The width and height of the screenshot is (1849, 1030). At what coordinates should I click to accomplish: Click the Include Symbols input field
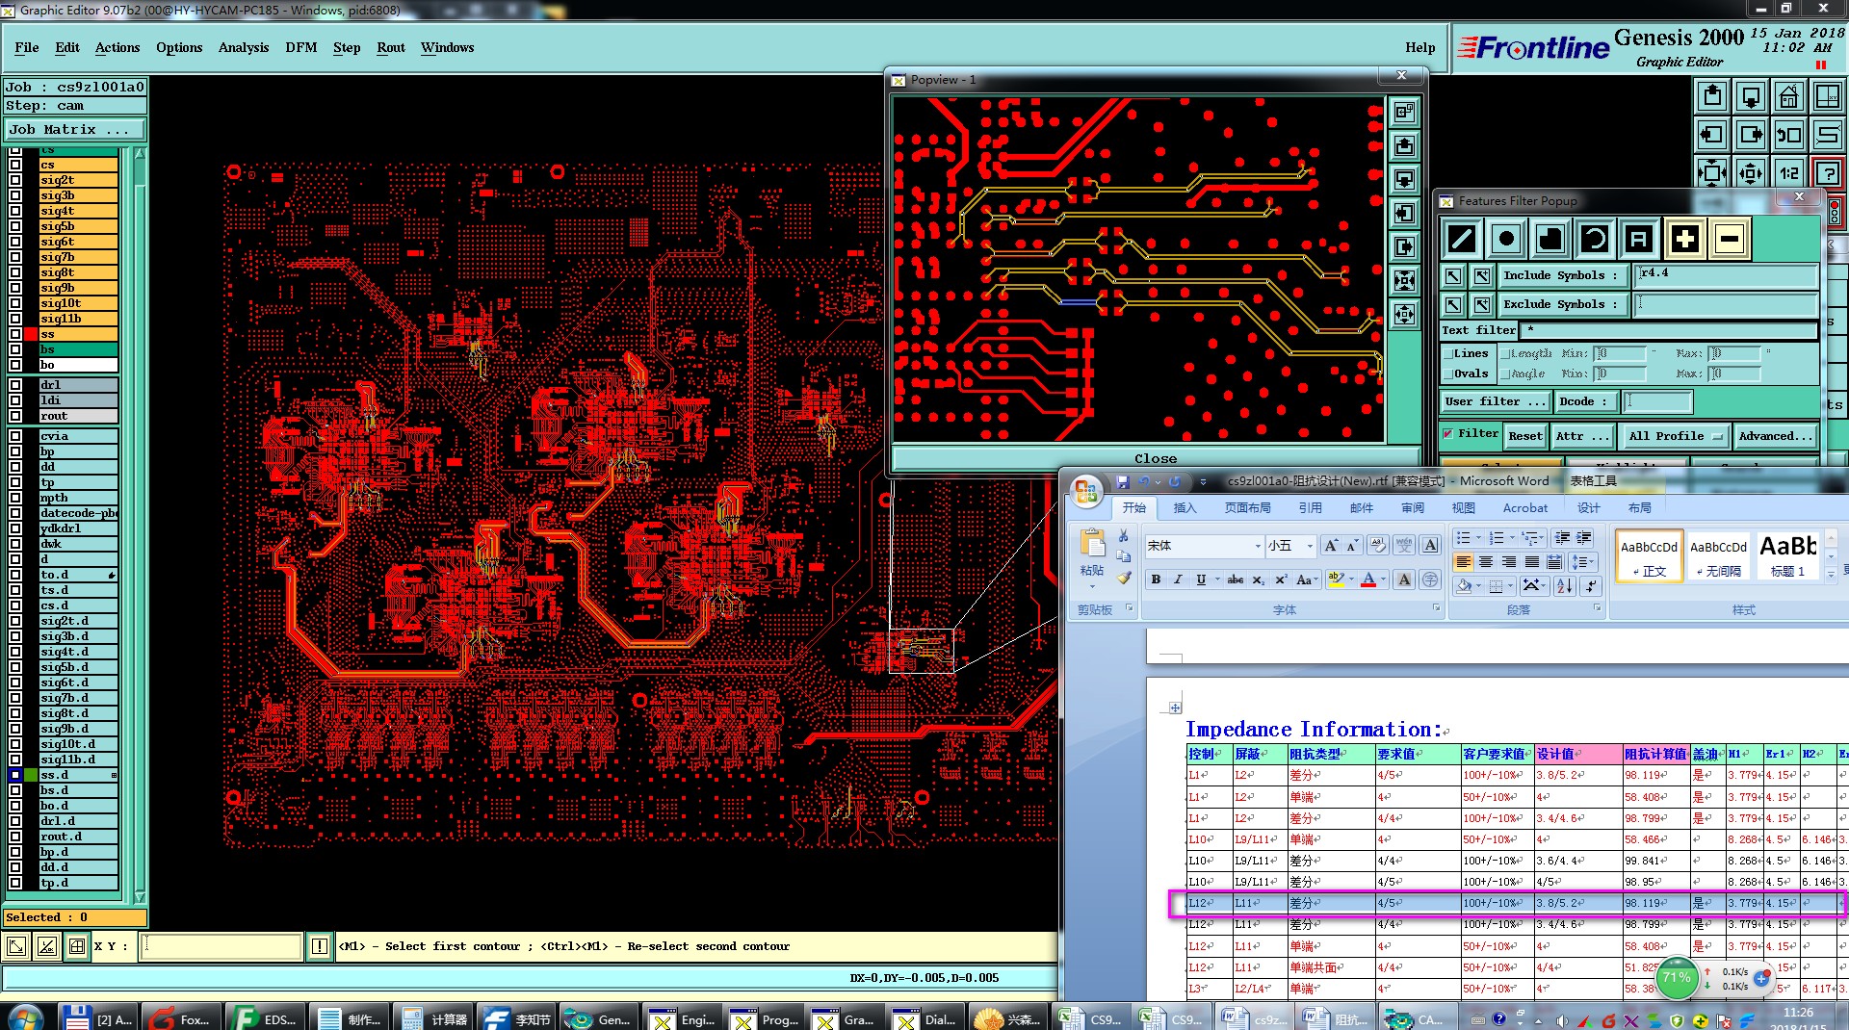(1726, 275)
